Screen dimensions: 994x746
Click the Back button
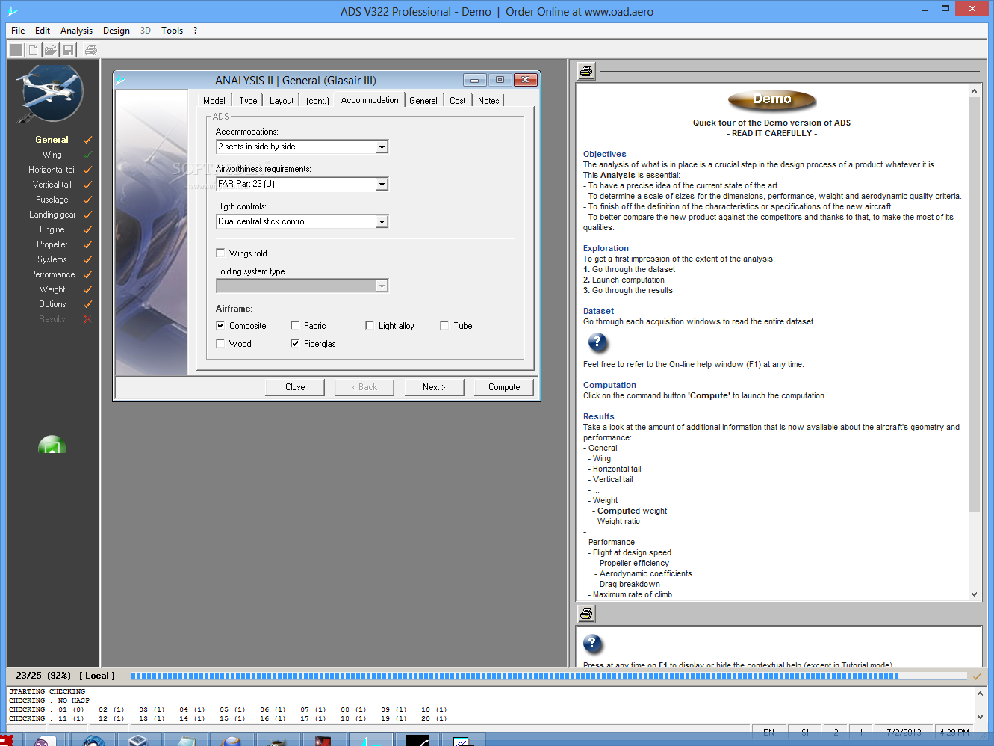364,387
